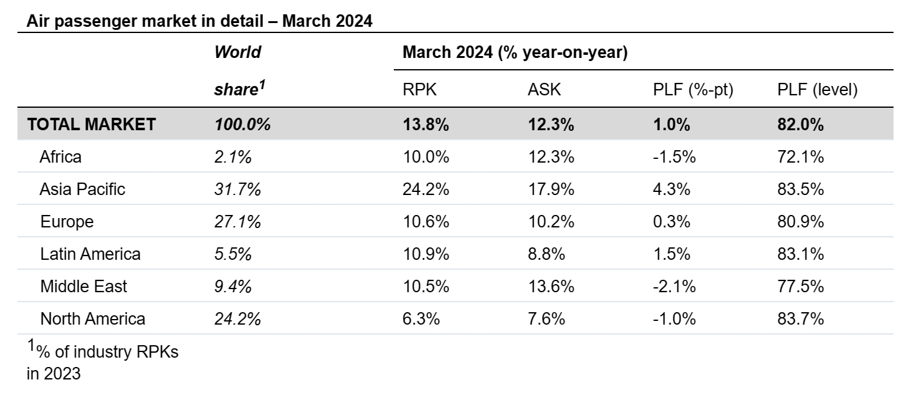Select Latin America ASK value 8.8%

point(546,254)
